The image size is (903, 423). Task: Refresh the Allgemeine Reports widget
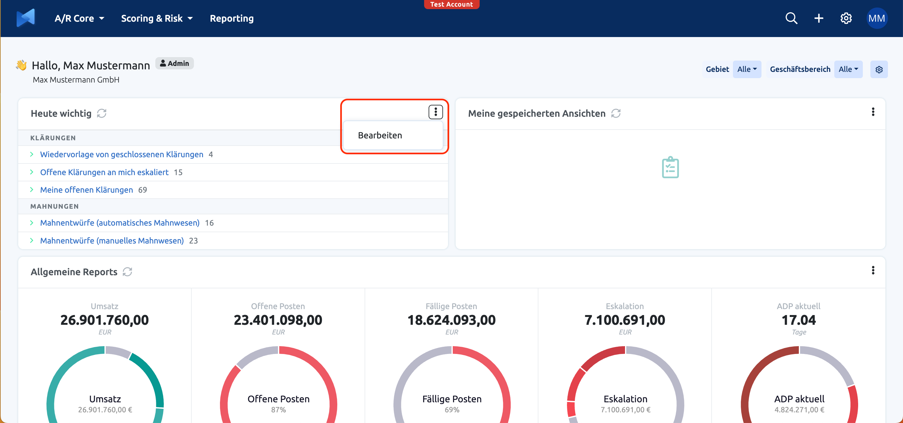click(x=128, y=272)
